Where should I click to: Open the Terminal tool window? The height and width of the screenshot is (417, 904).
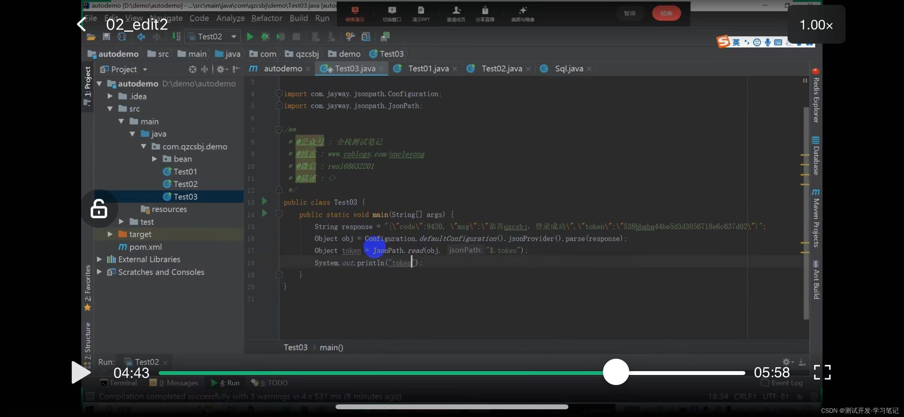point(119,383)
